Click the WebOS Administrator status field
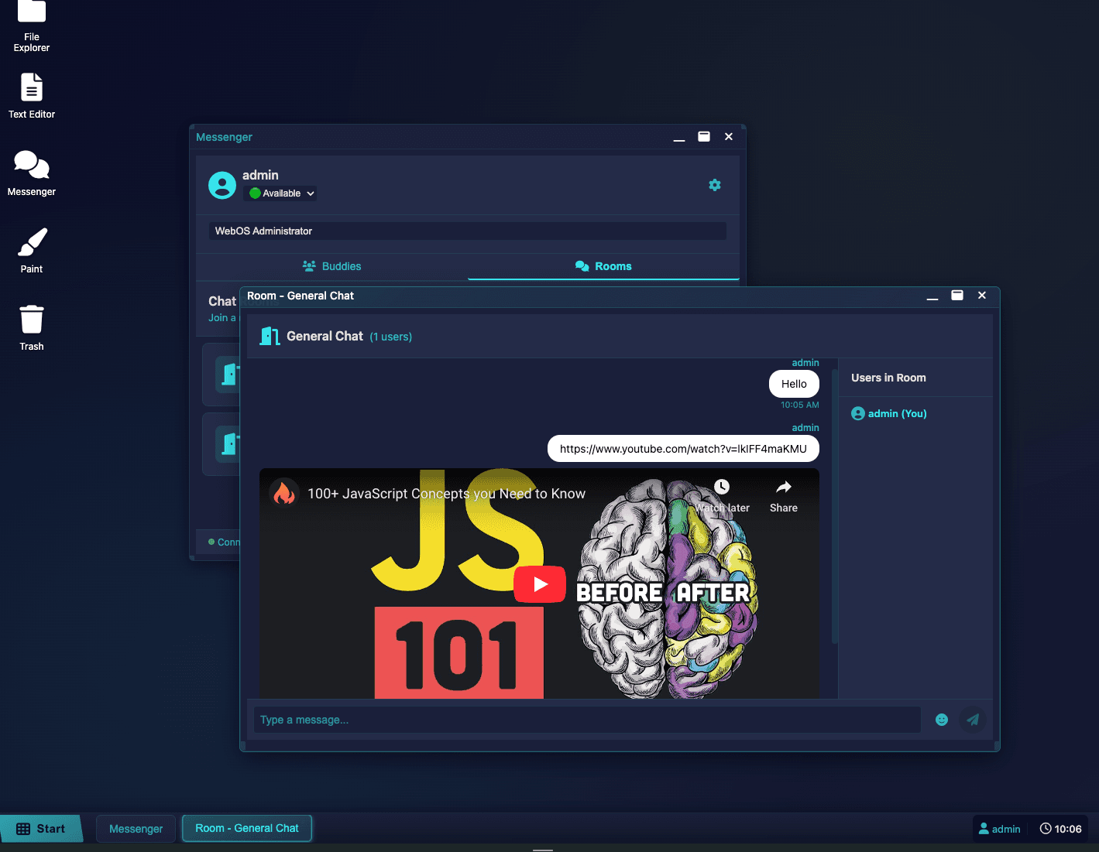Image resolution: width=1099 pixels, height=852 pixels. click(467, 231)
